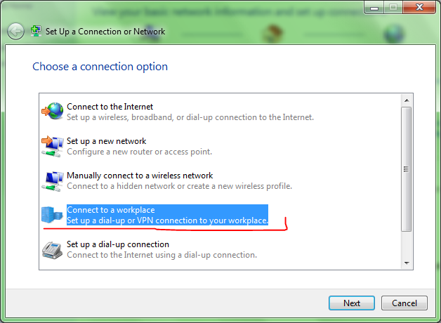Click the Connect to the Internet globe icon
This screenshot has height=323, width=441.
[x=53, y=112]
